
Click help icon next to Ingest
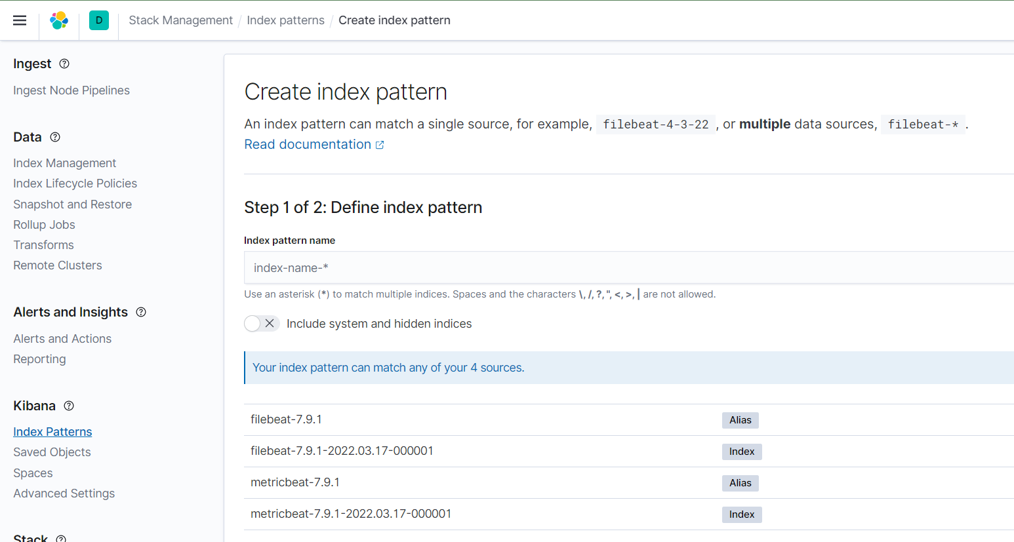point(64,64)
